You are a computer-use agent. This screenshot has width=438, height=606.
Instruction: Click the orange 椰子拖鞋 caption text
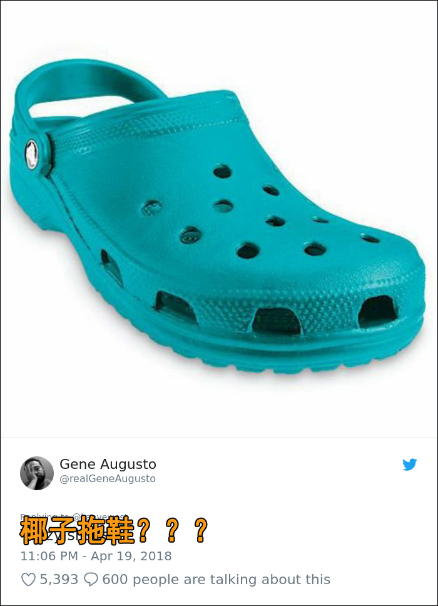pyautogui.click(x=77, y=531)
